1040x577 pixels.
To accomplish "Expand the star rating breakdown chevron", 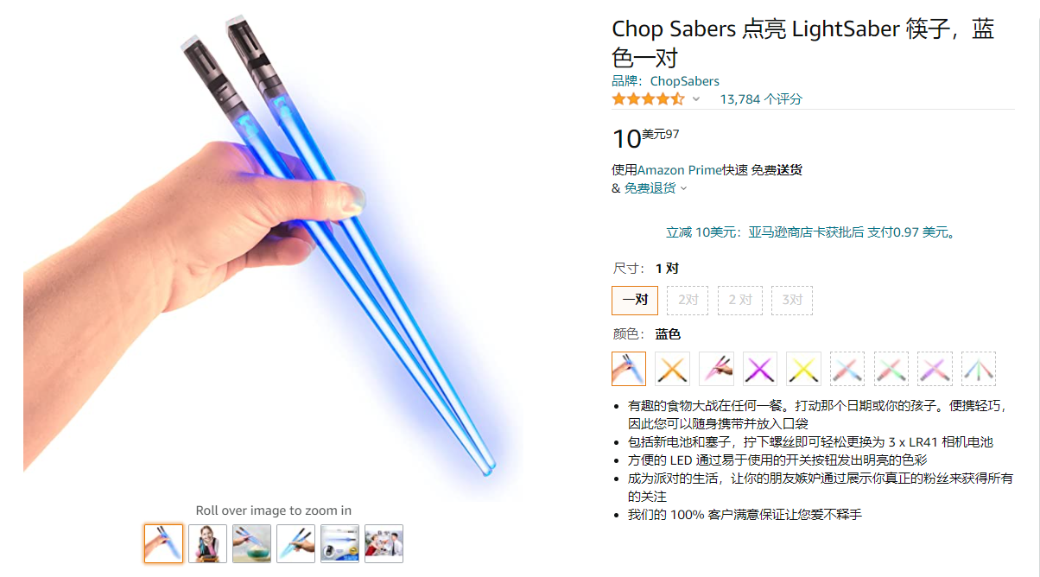I will tap(696, 99).
